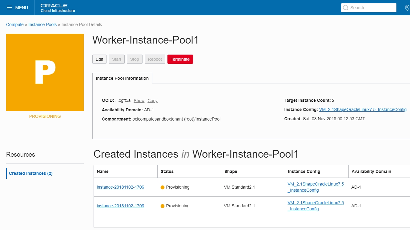Open the region selector pin icon
Screen dimensions: 410x230
click(x=408, y=7)
